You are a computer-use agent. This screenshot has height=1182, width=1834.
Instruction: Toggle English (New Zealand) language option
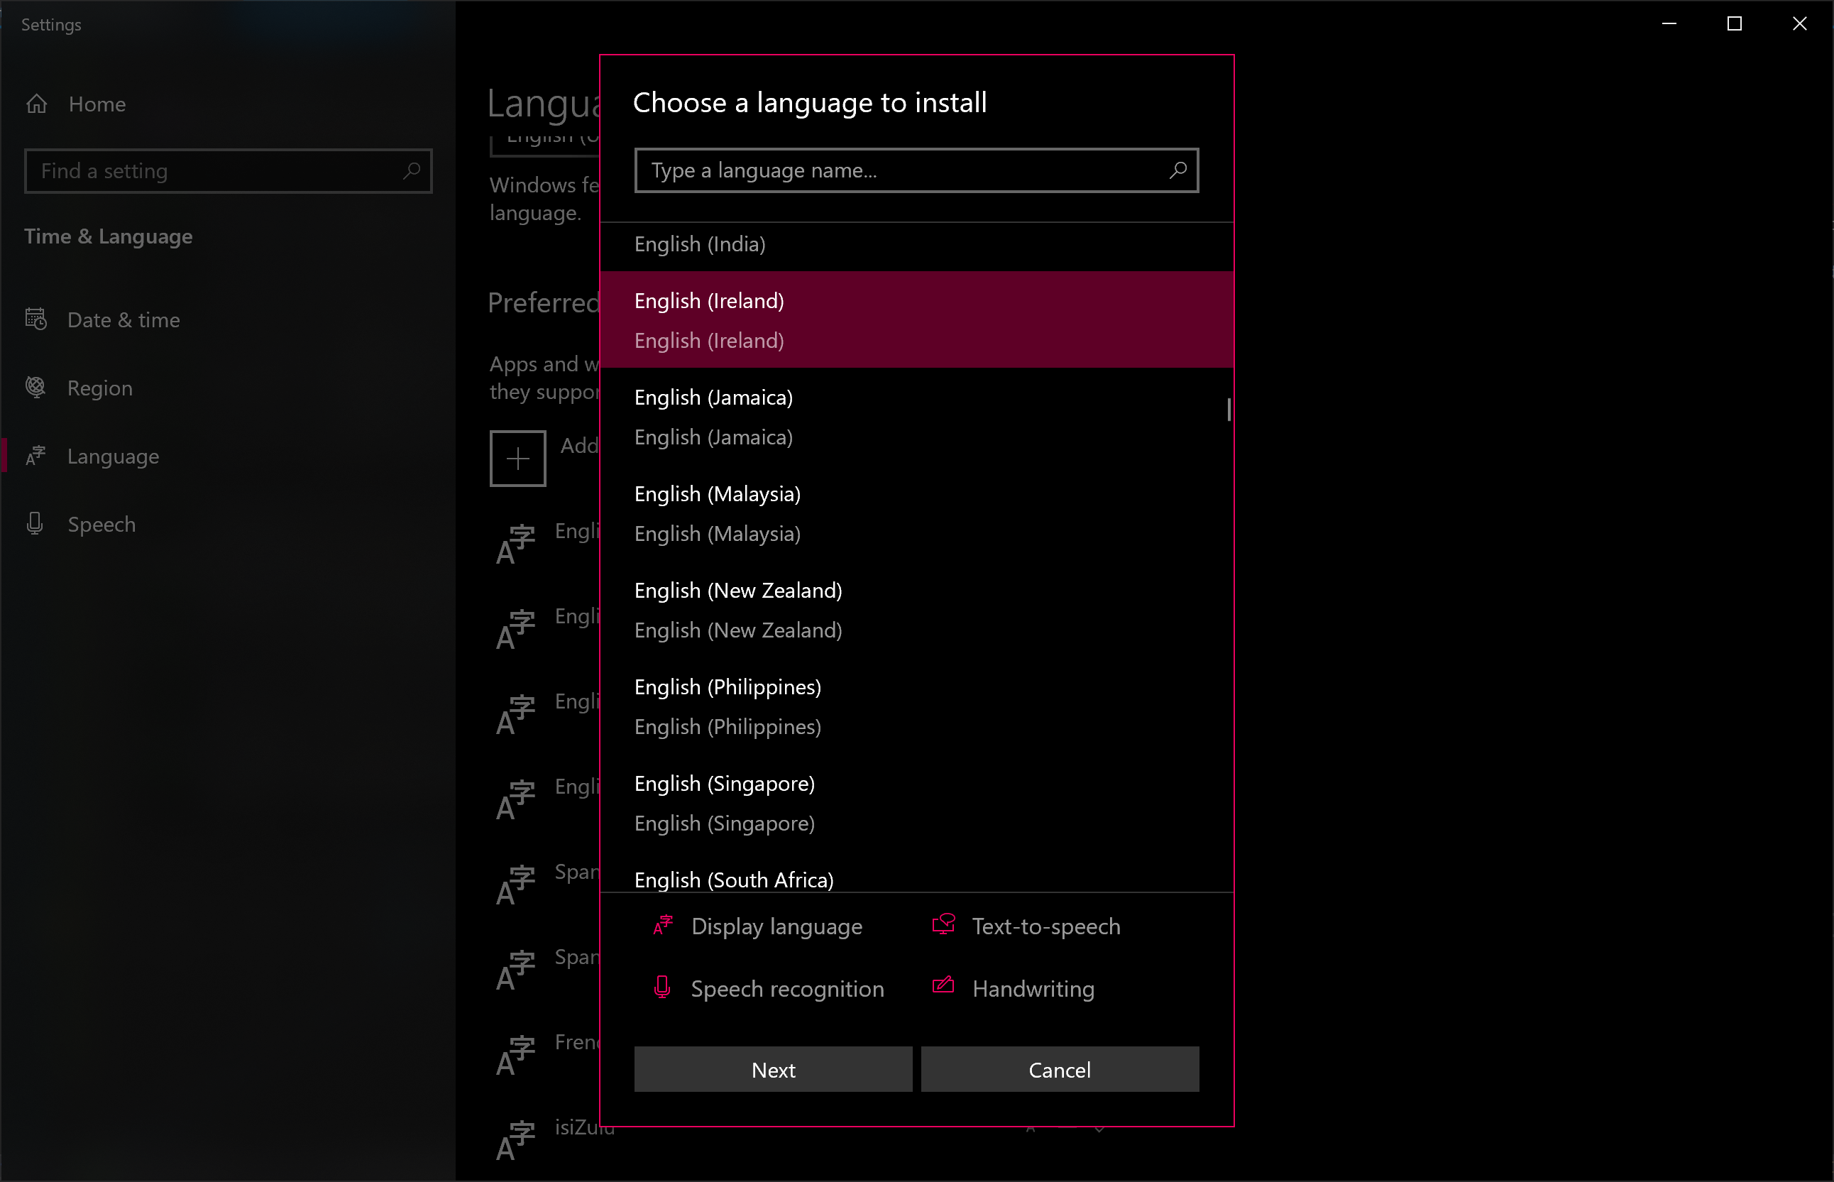pyautogui.click(x=917, y=610)
